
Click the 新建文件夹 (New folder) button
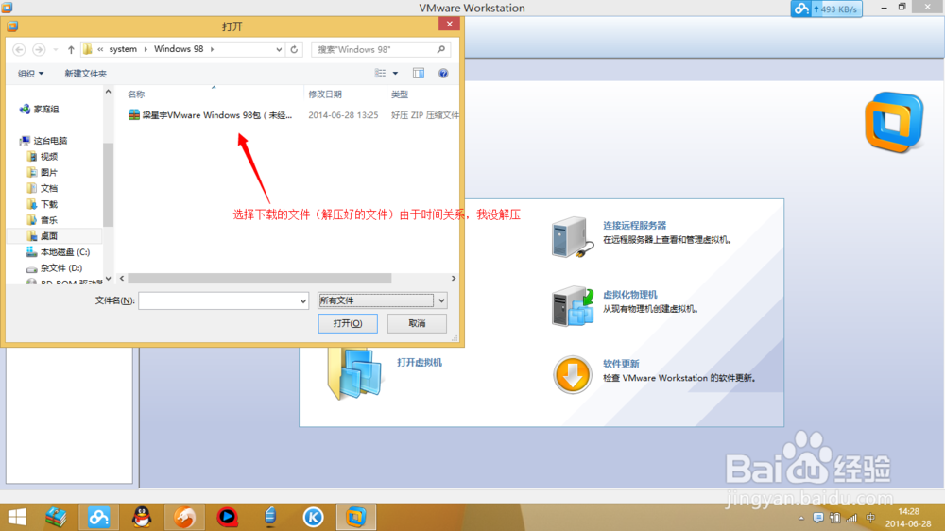[86, 74]
